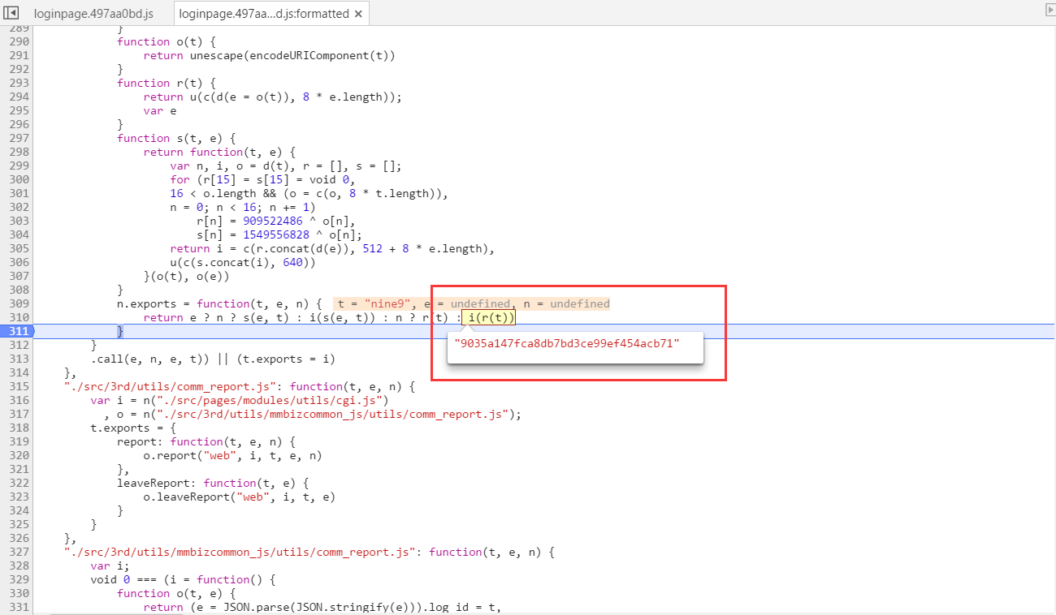Click "o.leaveReport("web", i, t, e)" code

240,497
